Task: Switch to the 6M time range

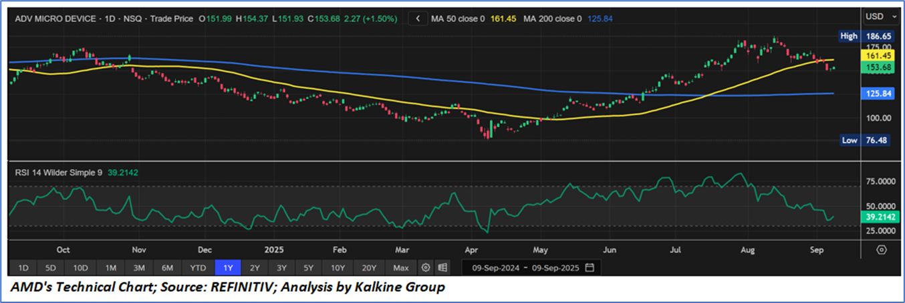Action: pyautogui.click(x=167, y=268)
